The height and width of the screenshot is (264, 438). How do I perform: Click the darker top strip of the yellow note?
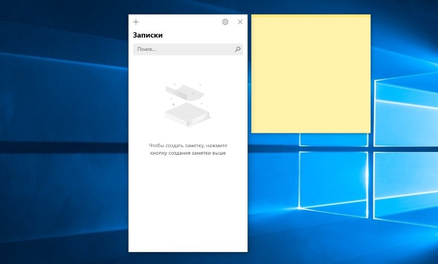[310, 16]
